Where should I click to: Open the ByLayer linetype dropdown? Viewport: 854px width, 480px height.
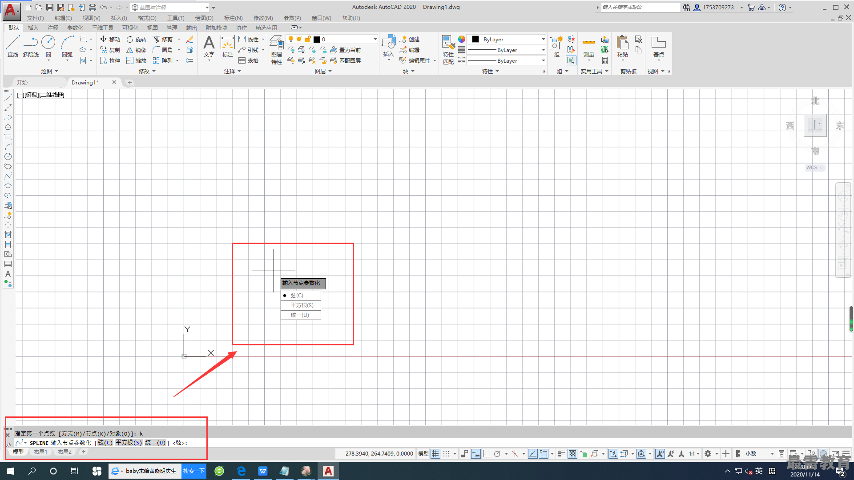coord(543,60)
